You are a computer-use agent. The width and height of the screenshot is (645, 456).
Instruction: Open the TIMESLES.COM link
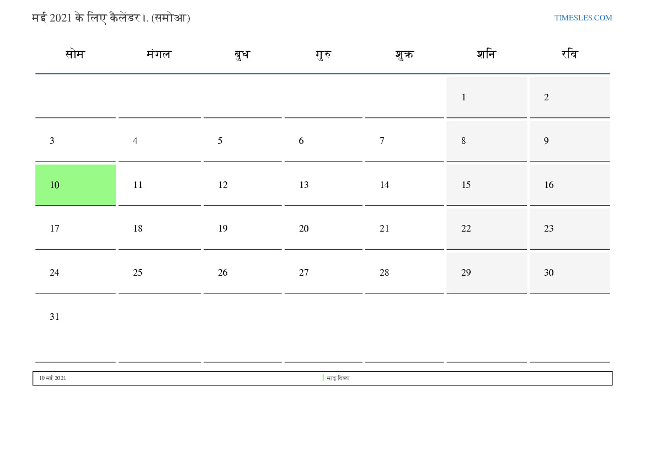(x=583, y=18)
